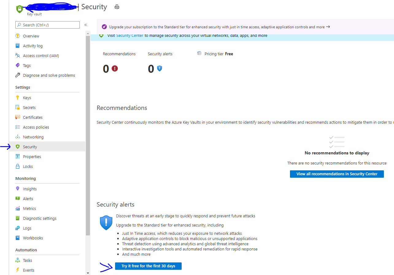This screenshot has width=394, height=275.
Task: Click the Alerts icon under Monitoring
Action: (17, 199)
